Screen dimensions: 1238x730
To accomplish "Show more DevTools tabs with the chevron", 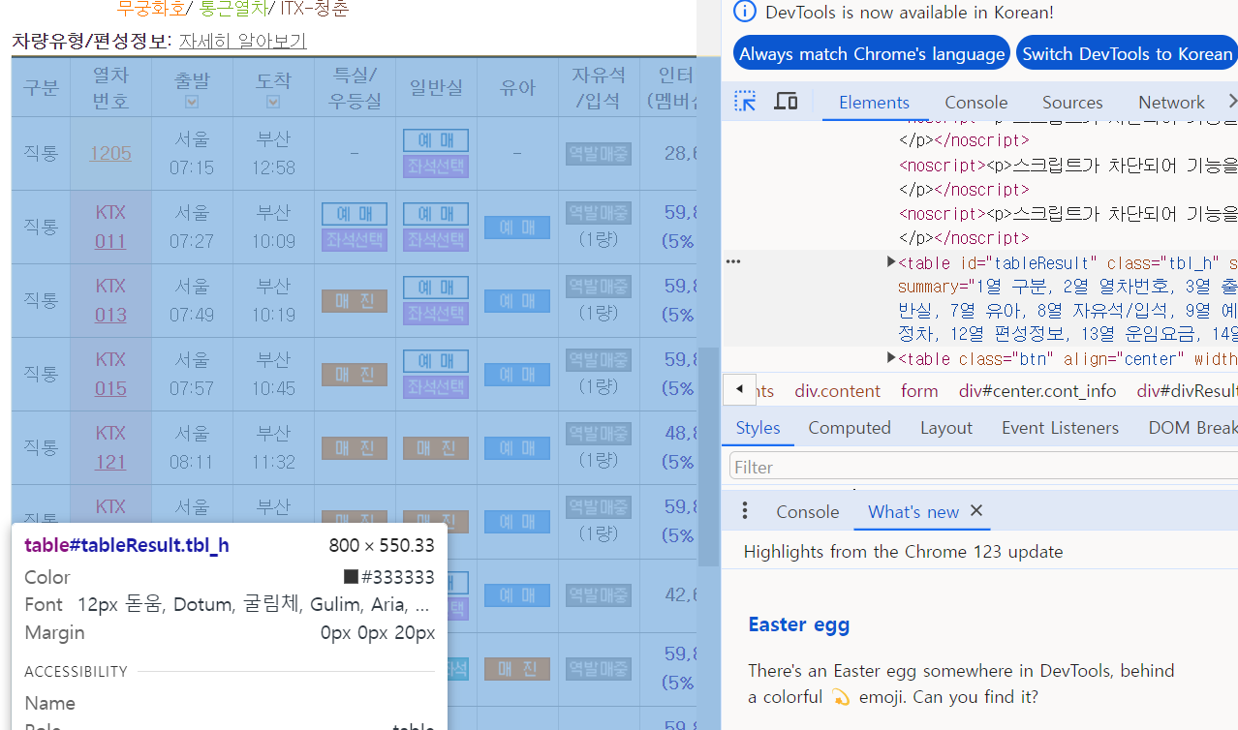I will (1231, 102).
